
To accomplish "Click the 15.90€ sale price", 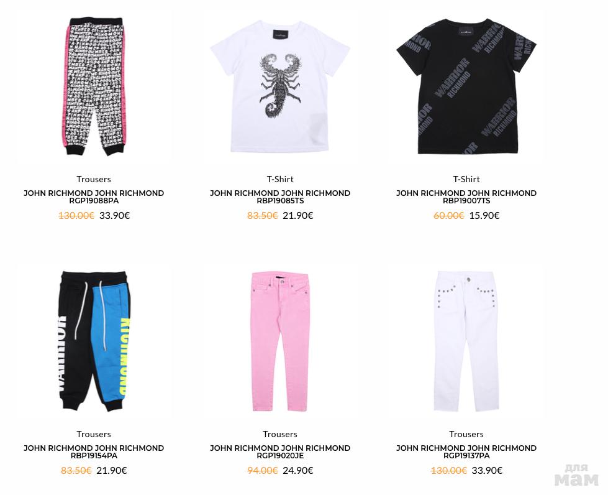I will [484, 215].
